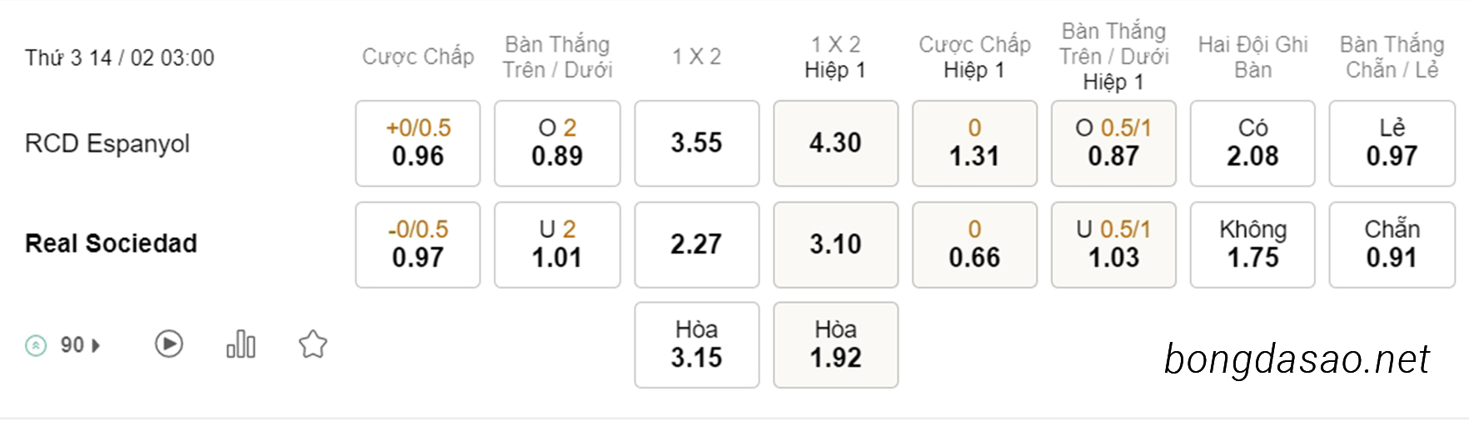Open the Real Sociedad team name

[111, 244]
